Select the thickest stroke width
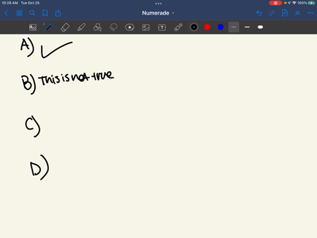Screen dimensions: 317x238 (x=260, y=27)
